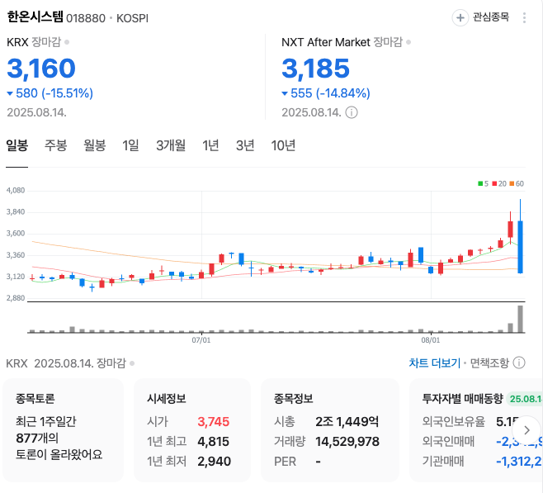Click the orange 60-day moving average legend
543x493 pixels.
[517, 183]
